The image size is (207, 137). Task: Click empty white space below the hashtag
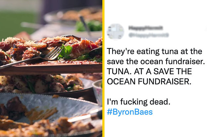click(x=156, y=127)
